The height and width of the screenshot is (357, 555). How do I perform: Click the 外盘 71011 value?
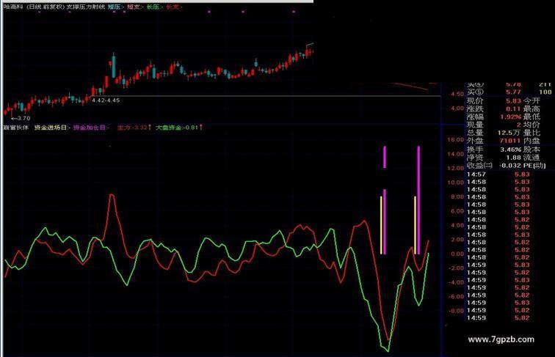click(510, 141)
